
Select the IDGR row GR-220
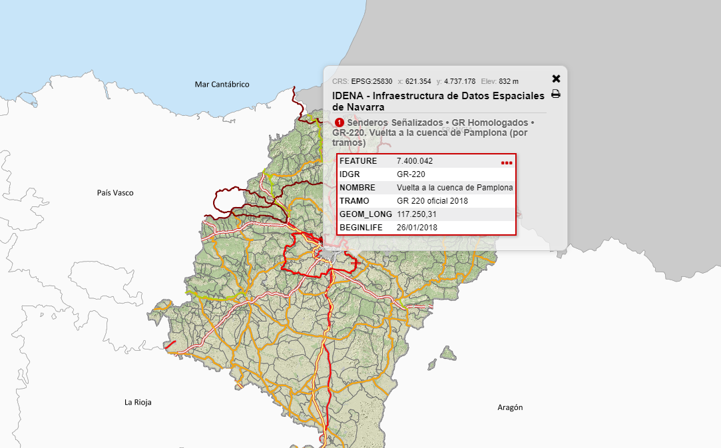(x=411, y=174)
